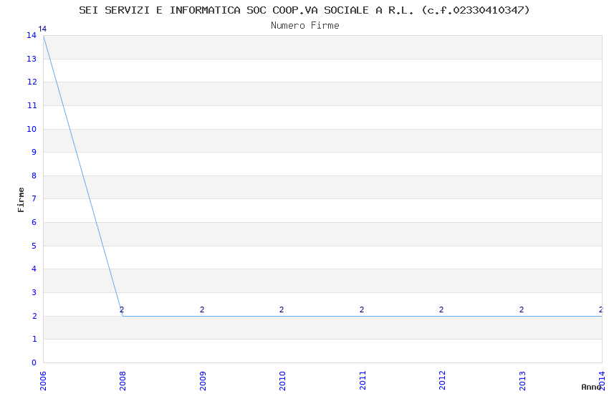This screenshot has height=394, width=609.
Task: Click y-axis tick label 3
Action: coord(34,293)
